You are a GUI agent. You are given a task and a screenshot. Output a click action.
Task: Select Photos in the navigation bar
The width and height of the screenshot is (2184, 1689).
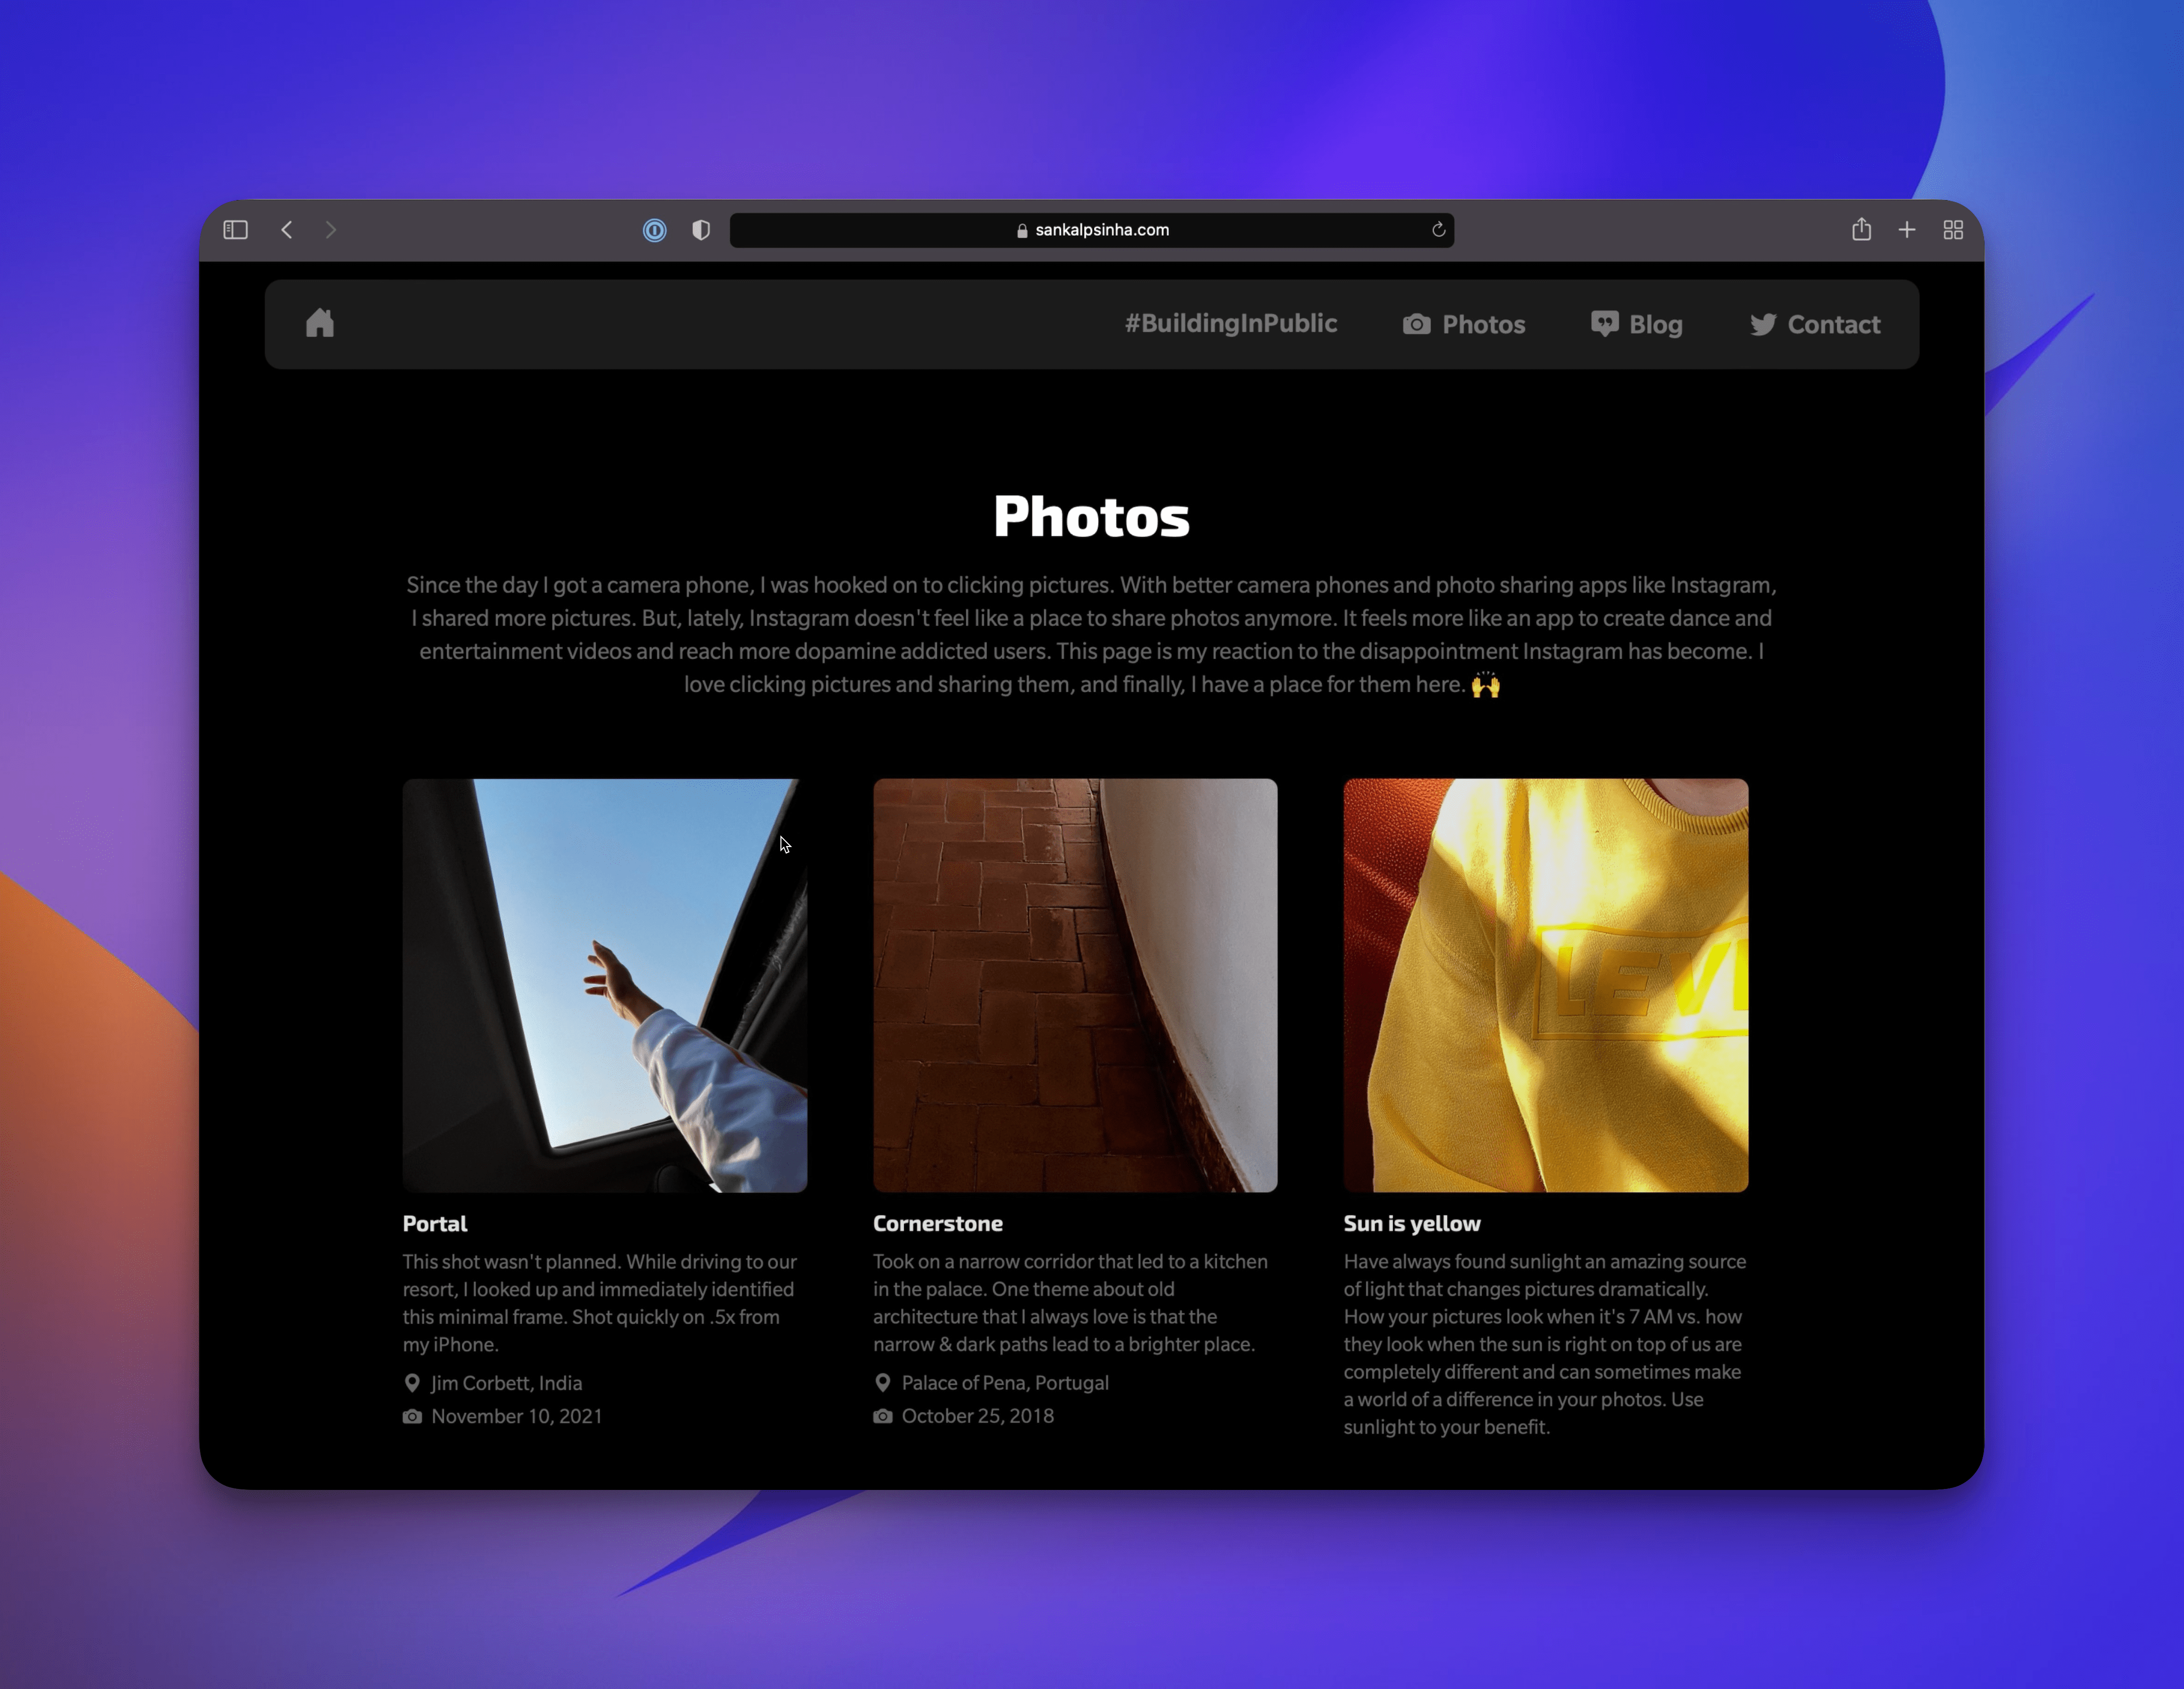coord(1464,324)
